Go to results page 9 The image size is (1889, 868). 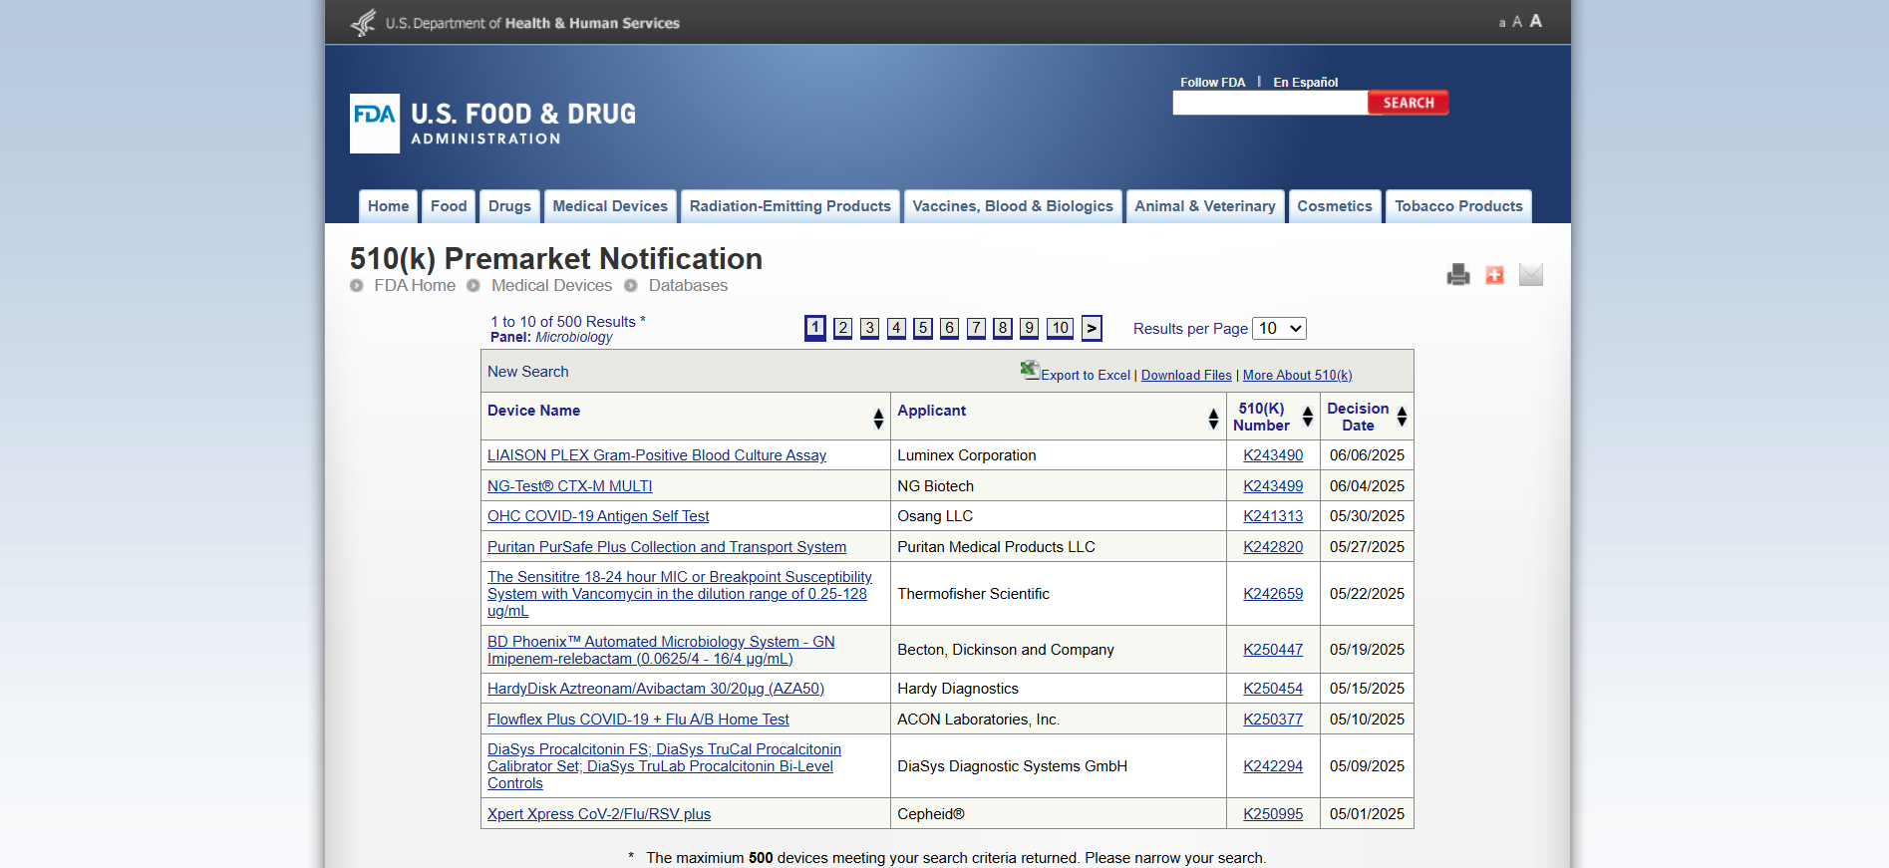1030,328
